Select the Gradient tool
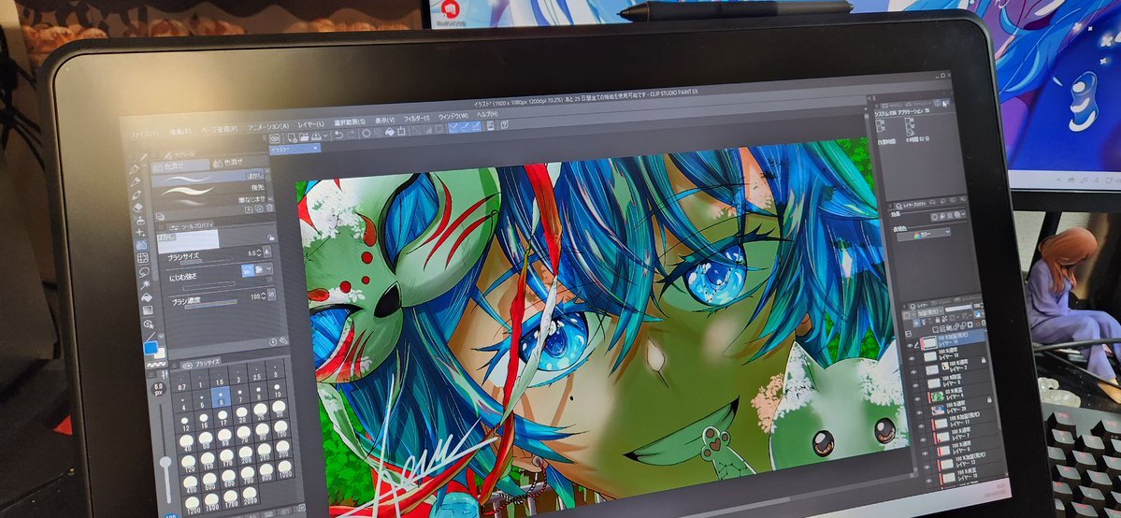This screenshot has width=1121, height=518. pos(148,310)
